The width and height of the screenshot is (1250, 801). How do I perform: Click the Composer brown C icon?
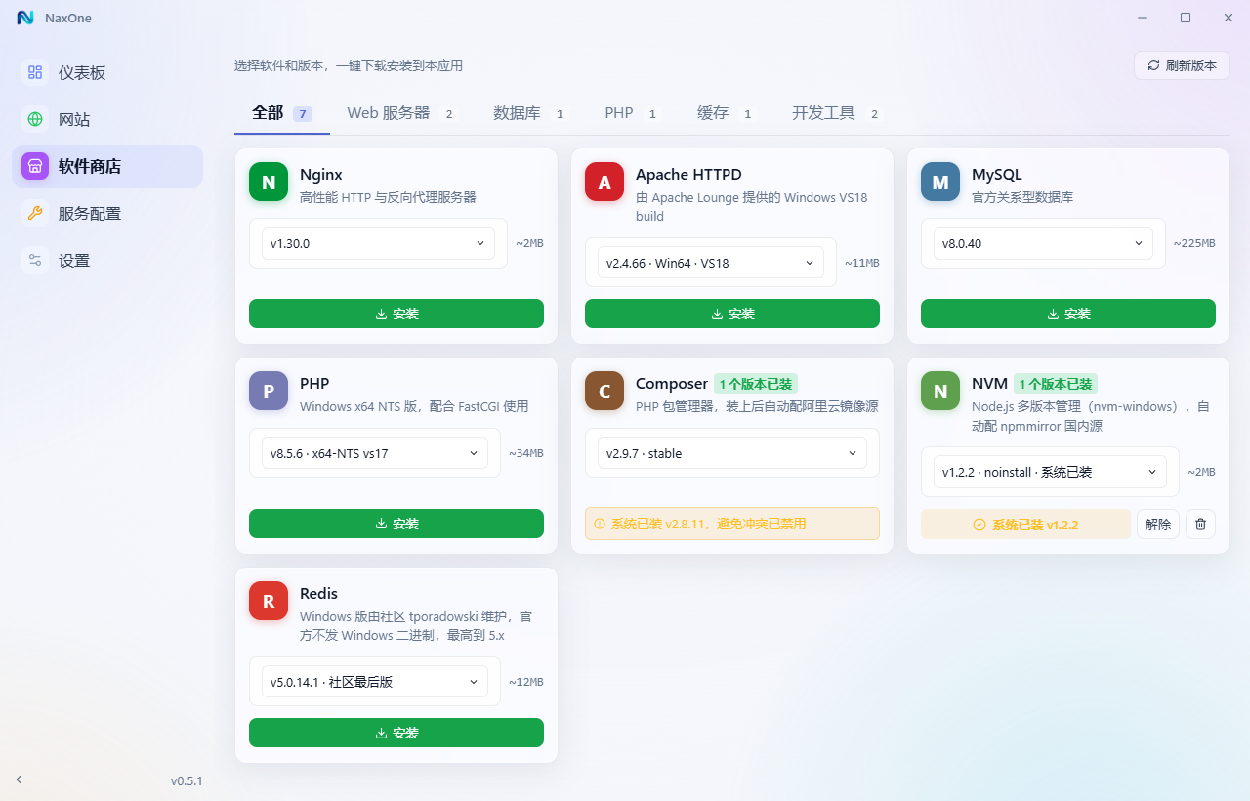click(x=604, y=391)
